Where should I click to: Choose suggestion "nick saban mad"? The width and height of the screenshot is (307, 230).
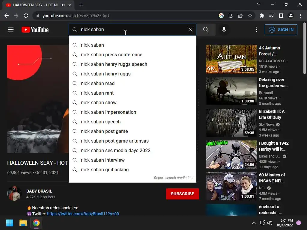[132, 83]
